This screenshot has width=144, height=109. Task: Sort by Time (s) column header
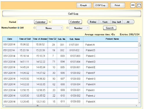[x=52, y=39]
